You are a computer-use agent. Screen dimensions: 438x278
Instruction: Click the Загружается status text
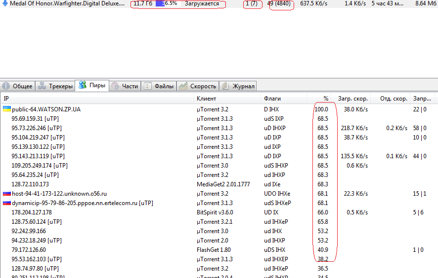[202, 3]
